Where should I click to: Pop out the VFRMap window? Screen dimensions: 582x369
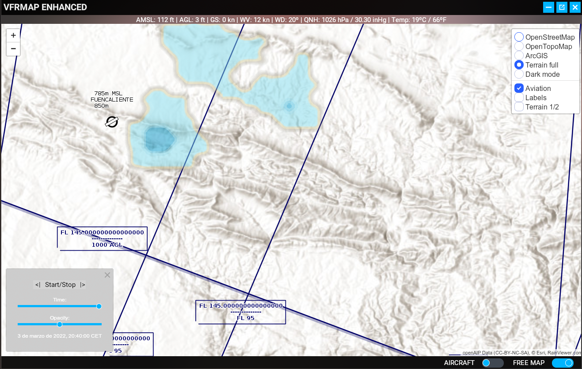(x=562, y=7)
